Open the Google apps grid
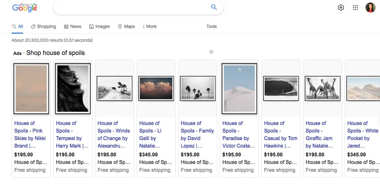Screen dimensions: 380x184 pos(355,8)
